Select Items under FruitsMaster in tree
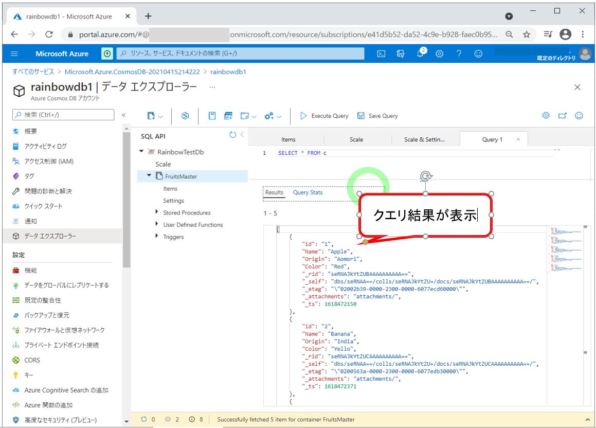 tap(170, 188)
